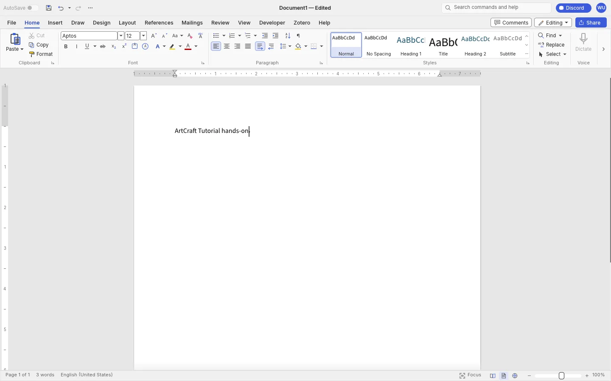Save the document with the floppy disk icon
611x381 pixels.
pos(49,8)
